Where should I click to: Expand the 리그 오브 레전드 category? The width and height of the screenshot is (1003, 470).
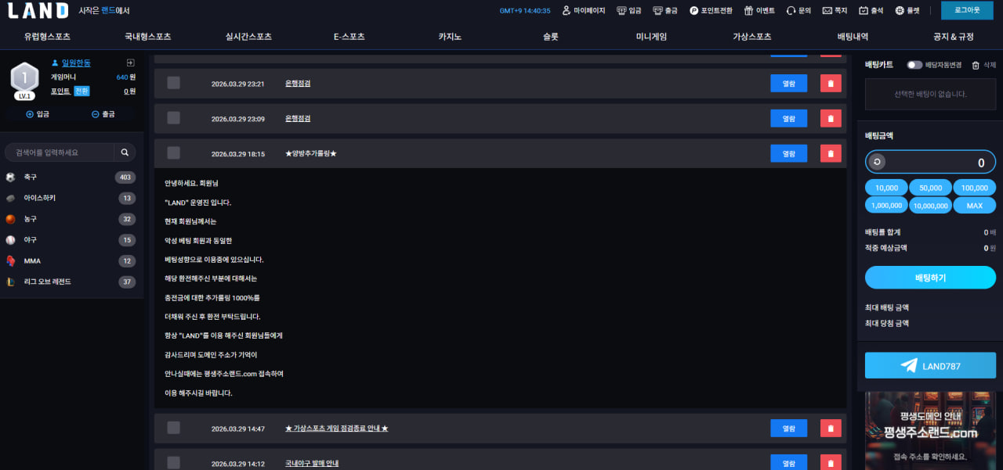pos(71,282)
